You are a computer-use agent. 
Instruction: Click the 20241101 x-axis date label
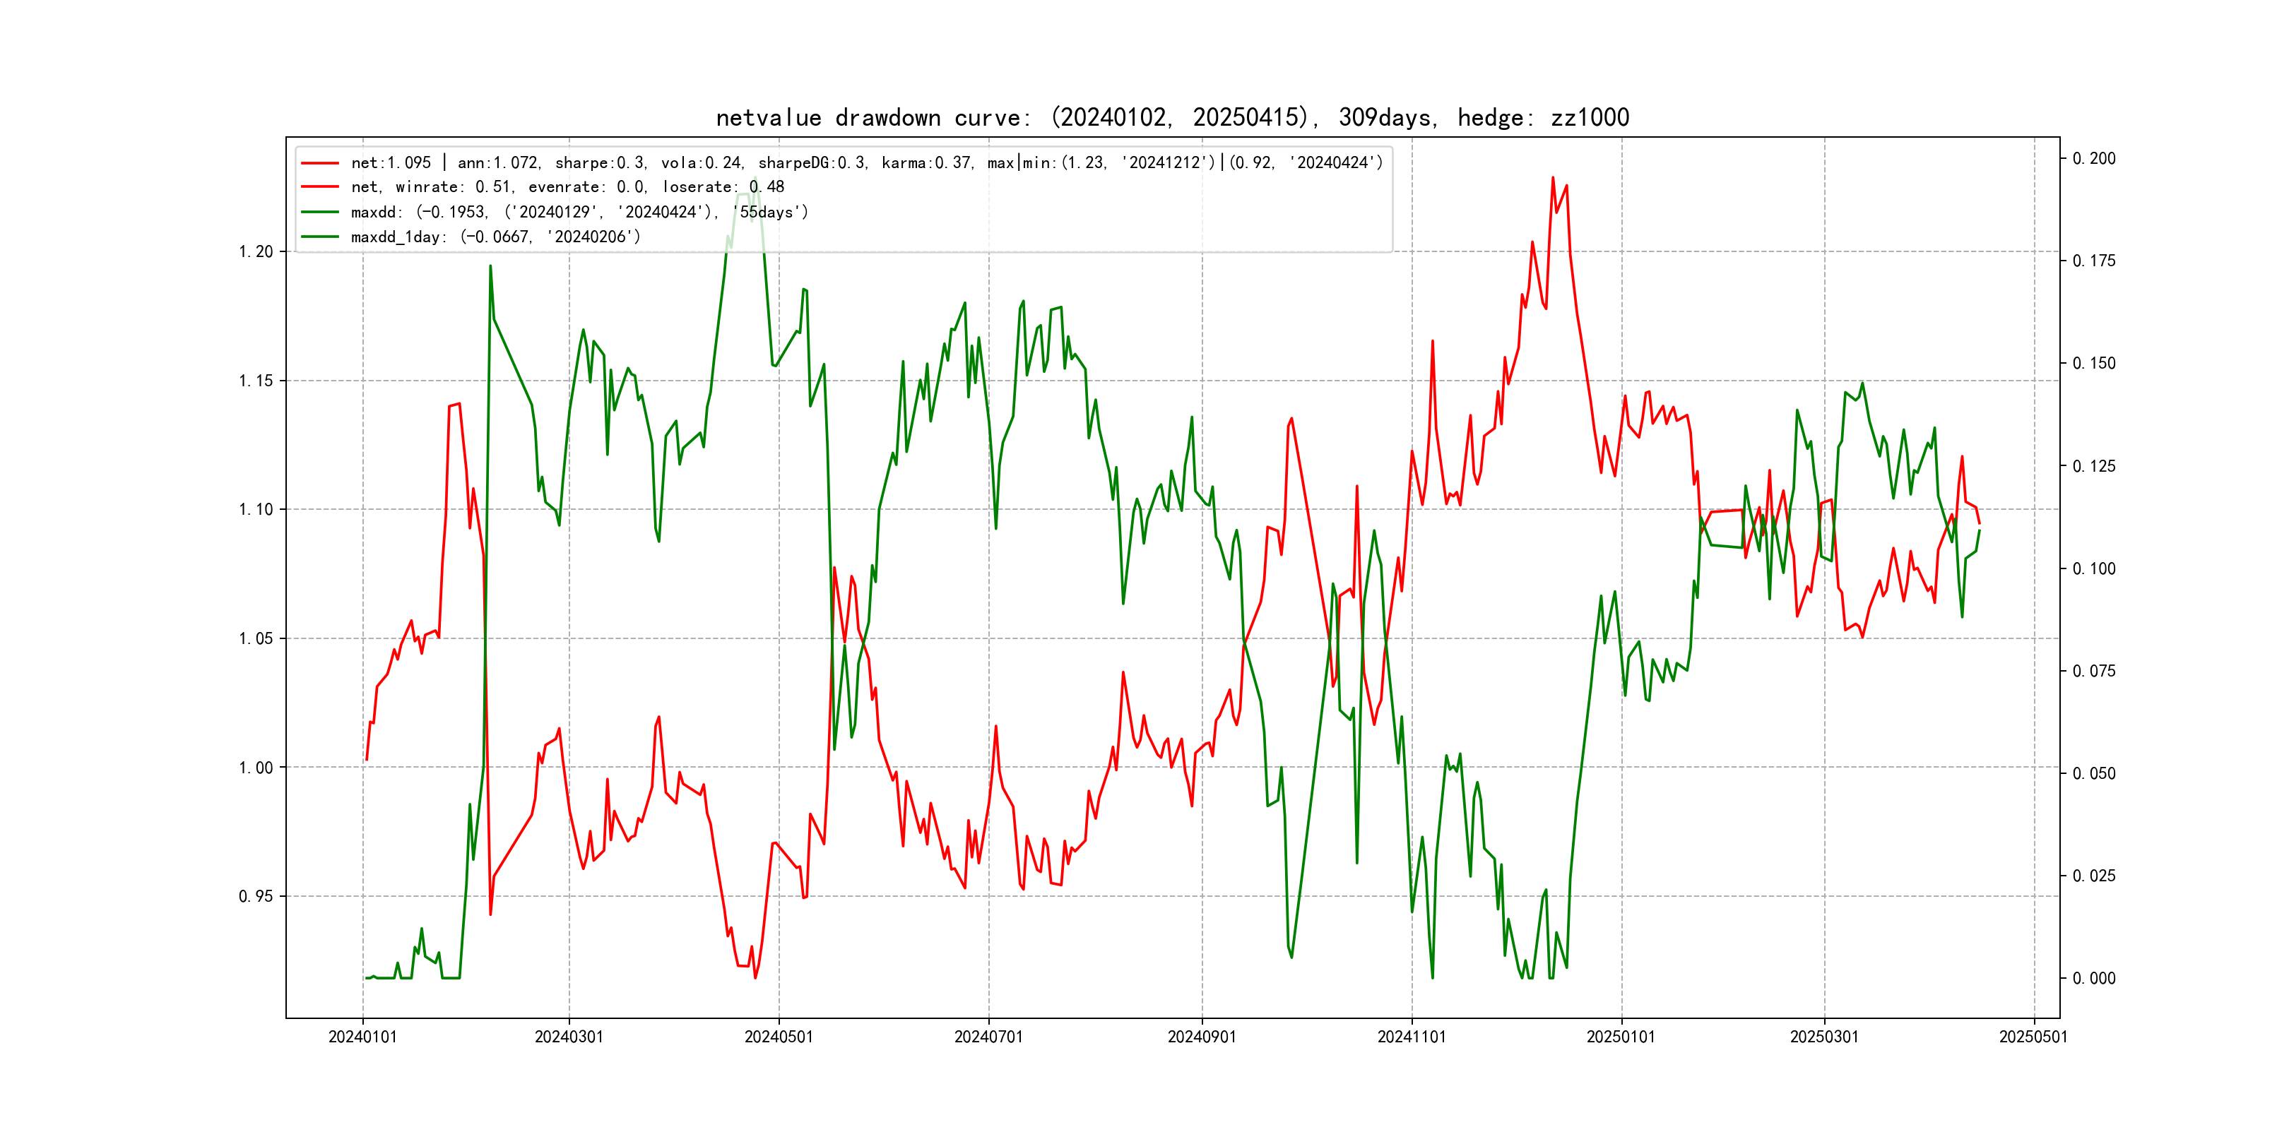point(1411,1037)
